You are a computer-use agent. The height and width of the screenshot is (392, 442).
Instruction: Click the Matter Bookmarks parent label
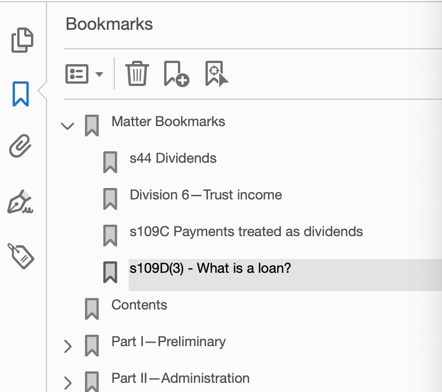(x=168, y=121)
